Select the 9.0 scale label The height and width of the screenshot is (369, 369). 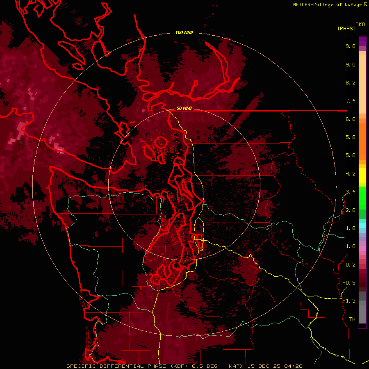coord(351,64)
